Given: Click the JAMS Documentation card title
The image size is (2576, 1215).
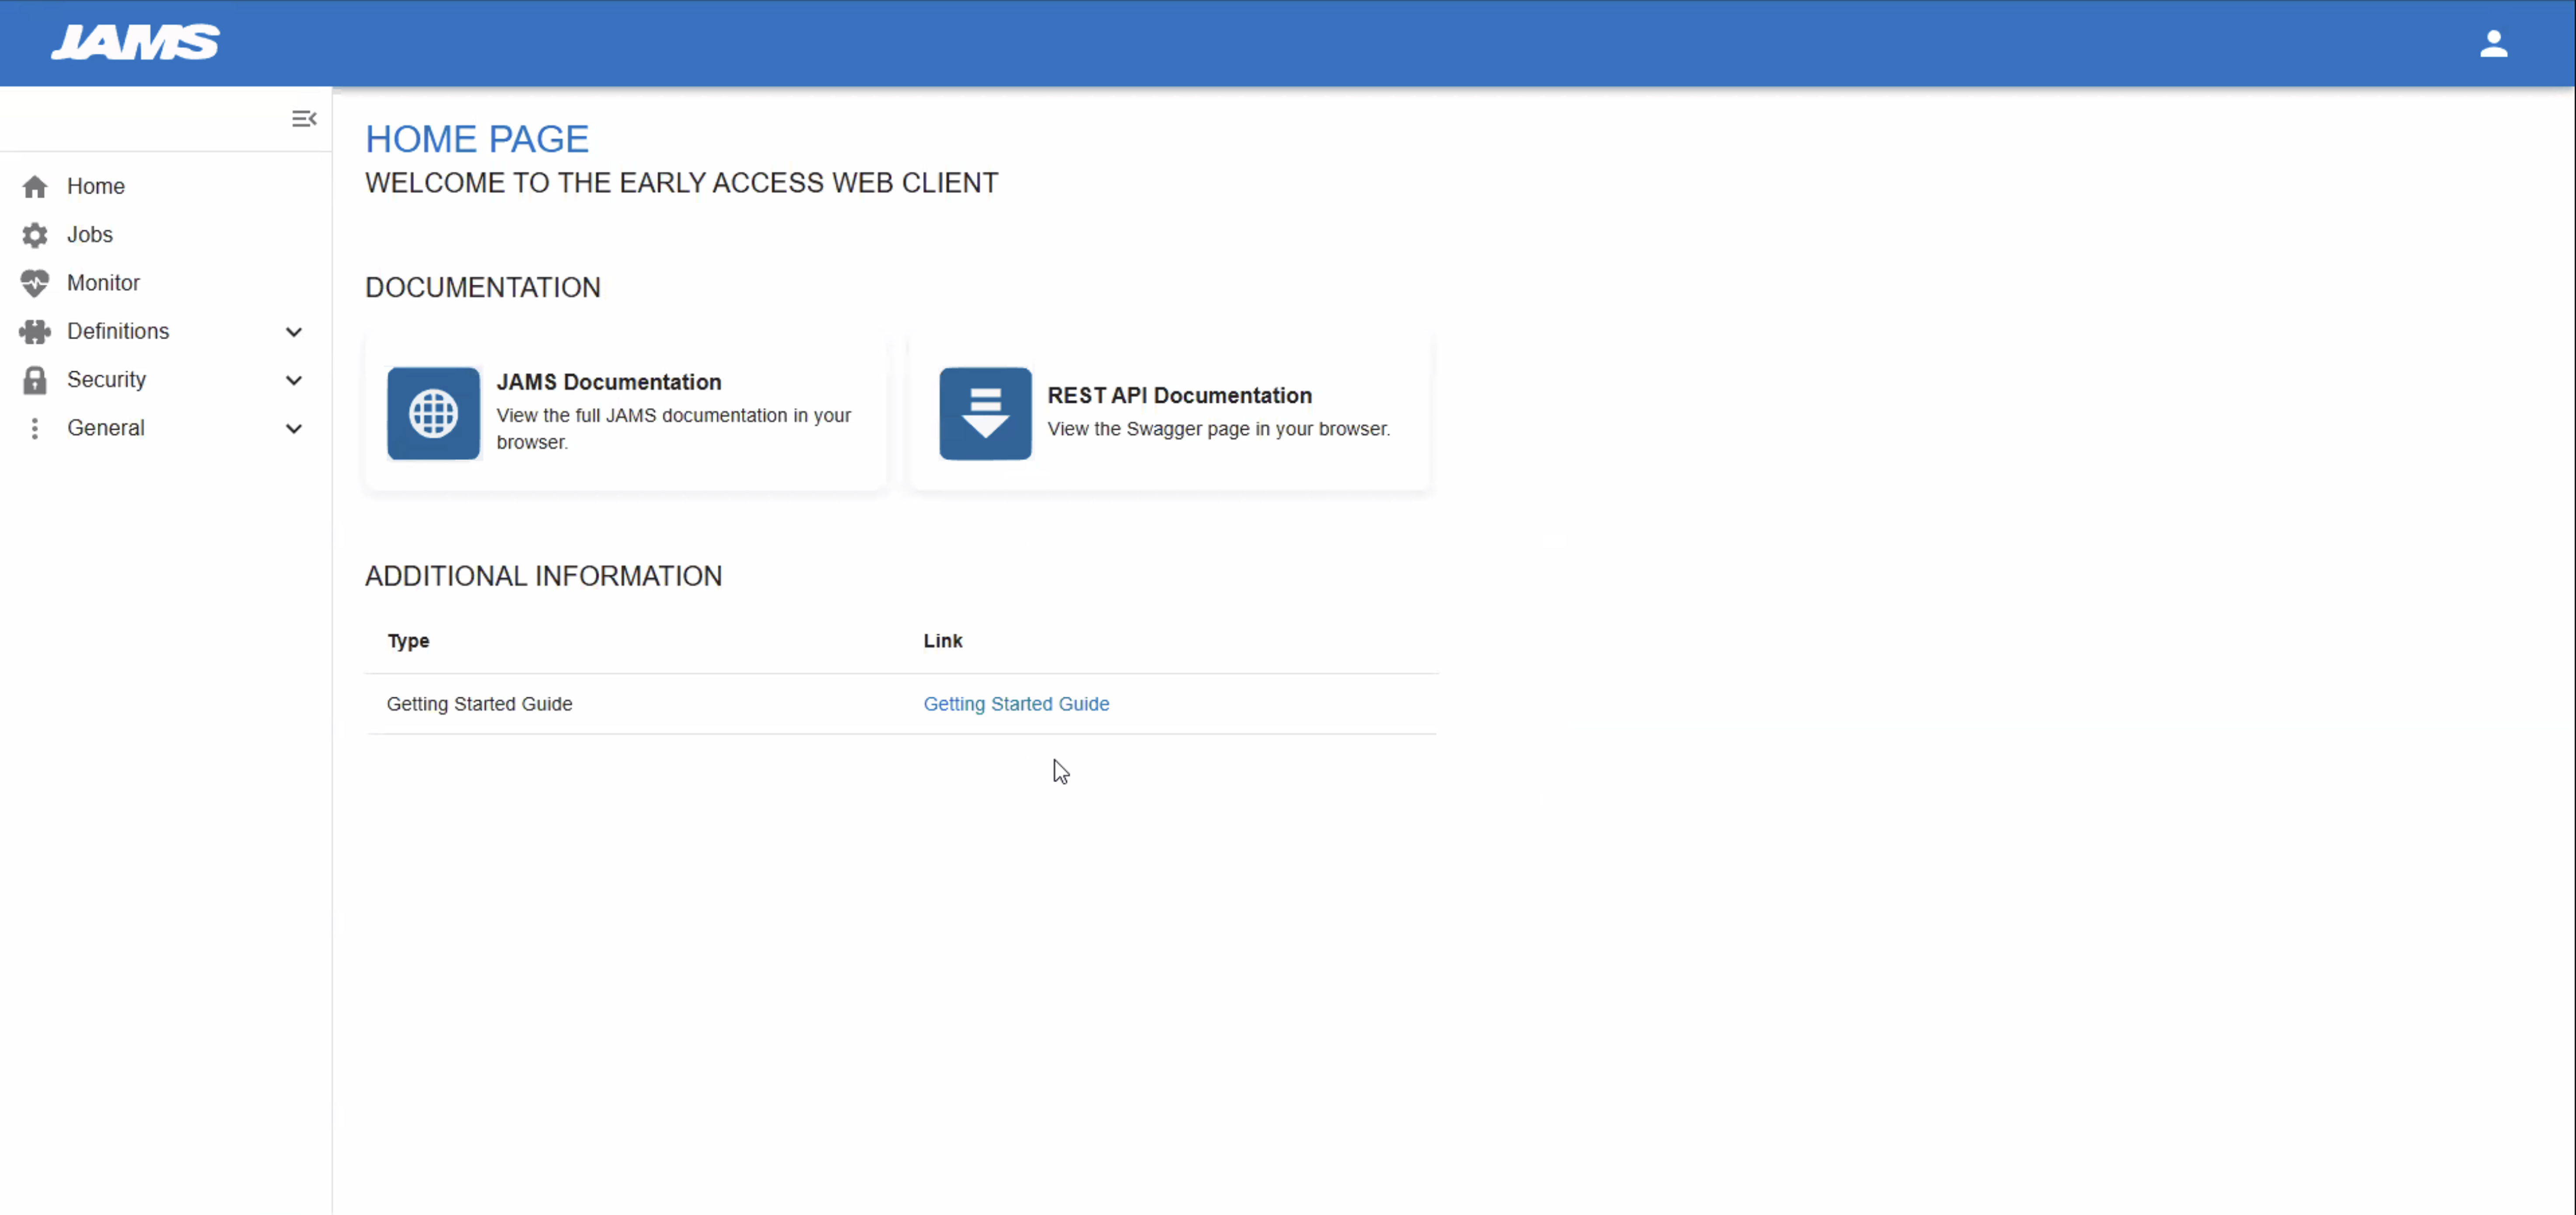Looking at the screenshot, I should 608,382.
